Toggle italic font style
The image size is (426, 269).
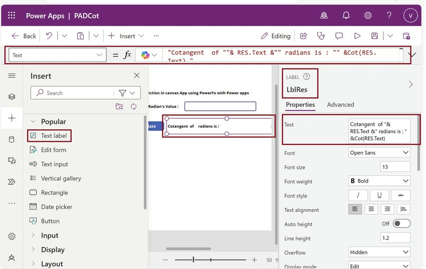click(x=358, y=195)
